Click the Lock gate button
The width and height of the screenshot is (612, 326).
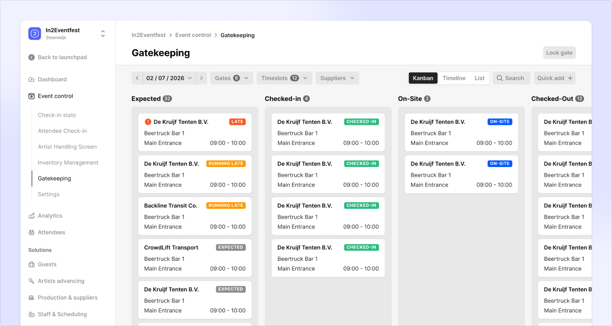(x=559, y=52)
